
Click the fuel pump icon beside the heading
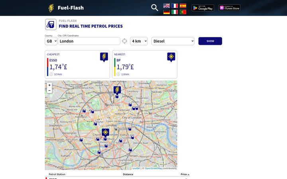[x=51, y=25]
